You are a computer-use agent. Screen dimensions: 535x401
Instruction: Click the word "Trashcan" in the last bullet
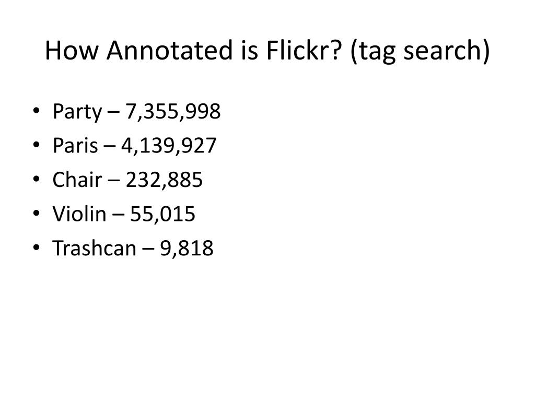point(95,248)
